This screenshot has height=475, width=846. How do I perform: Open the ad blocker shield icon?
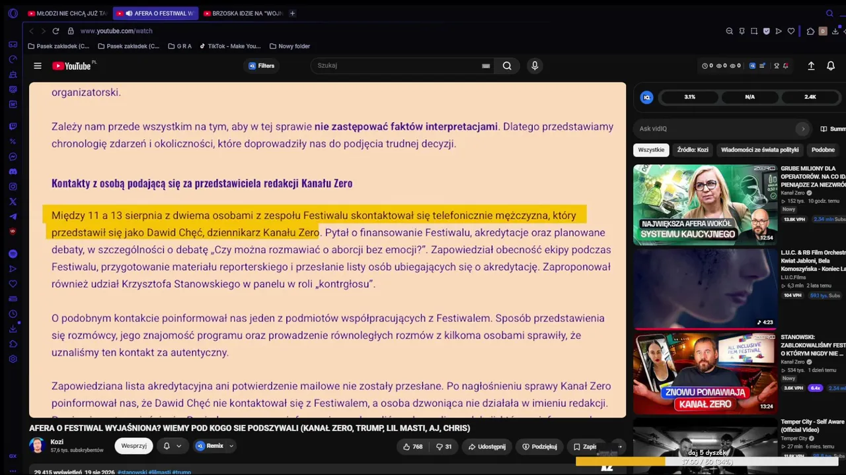pyautogui.click(x=766, y=31)
